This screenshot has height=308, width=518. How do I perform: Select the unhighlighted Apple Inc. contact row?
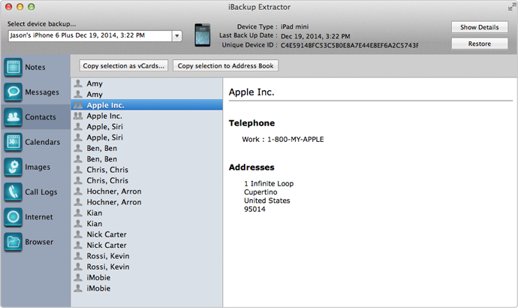pyautogui.click(x=146, y=116)
